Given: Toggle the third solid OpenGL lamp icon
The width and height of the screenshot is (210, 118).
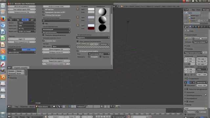Looking at the screenshot, I should click(78, 26).
